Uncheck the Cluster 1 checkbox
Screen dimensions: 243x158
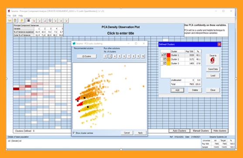pos(165,55)
